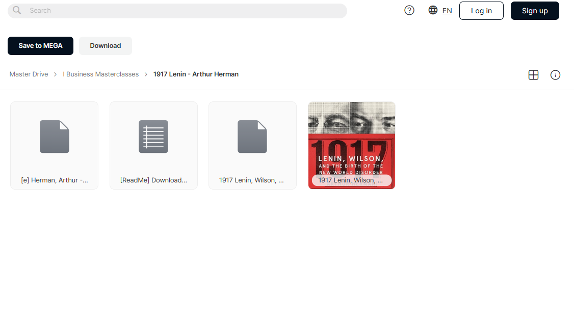574x319 pixels.
Task: Click the 1917 Lenin - Arthur Herman breadcrumb
Action: 196,74
